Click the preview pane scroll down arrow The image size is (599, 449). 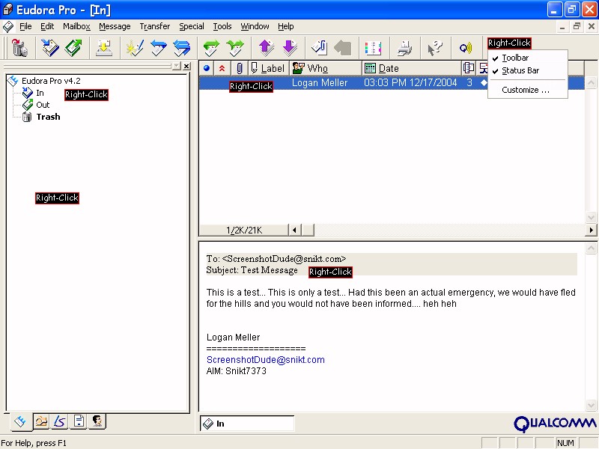tap(591, 405)
